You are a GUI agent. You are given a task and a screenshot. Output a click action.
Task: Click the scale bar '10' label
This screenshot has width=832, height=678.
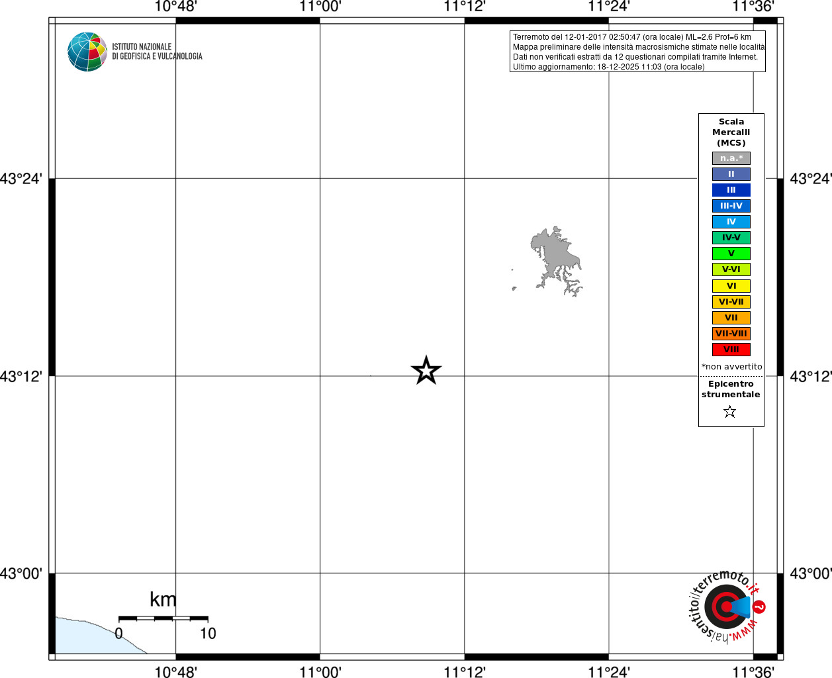(208, 634)
